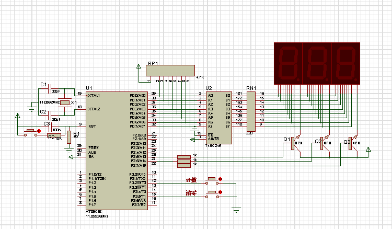Click the P2.0/A8 pin label

point(139,135)
